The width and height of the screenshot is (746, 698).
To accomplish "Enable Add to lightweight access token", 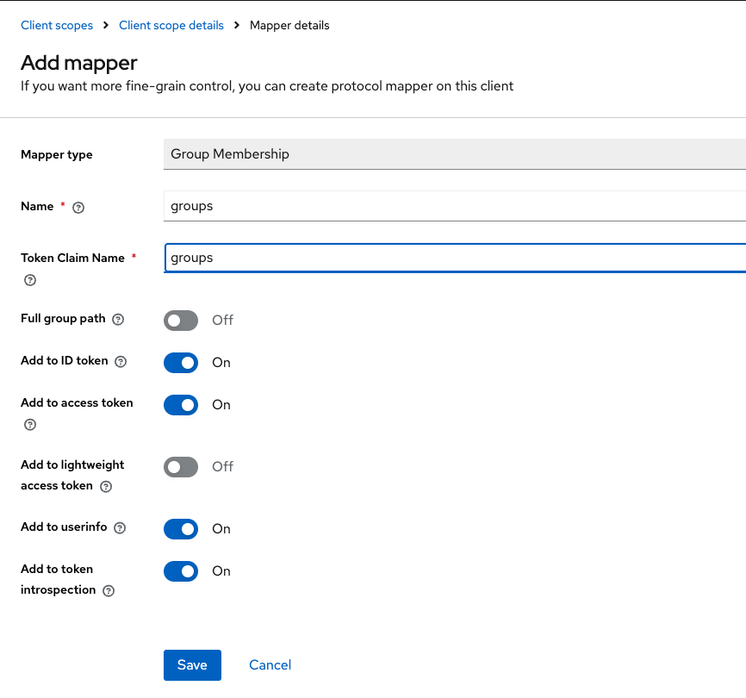I will (181, 467).
